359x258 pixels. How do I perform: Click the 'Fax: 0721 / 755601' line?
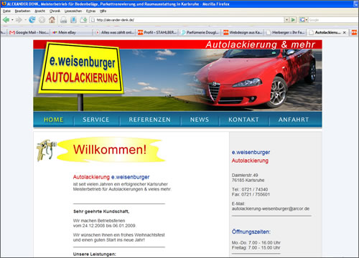251,195
